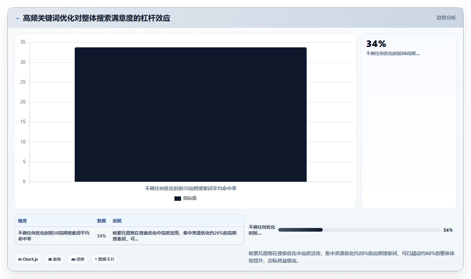This screenshot has width=471, height=279.
Task: Click the 数据 column header
Action: [x=102, y=221]
